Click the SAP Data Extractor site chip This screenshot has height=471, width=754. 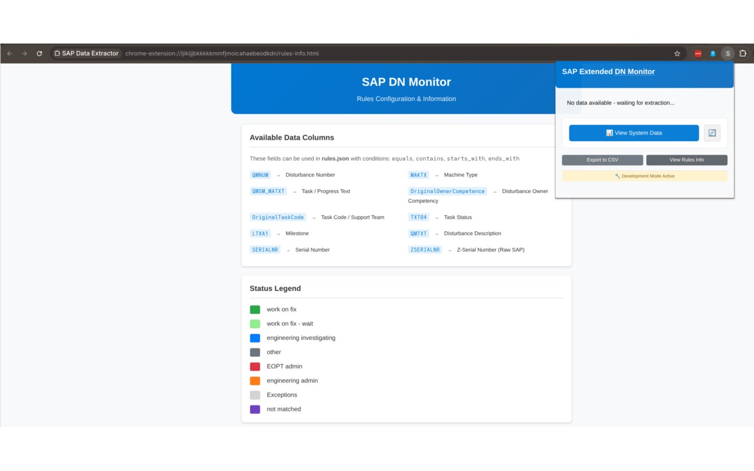click(87, 54)
